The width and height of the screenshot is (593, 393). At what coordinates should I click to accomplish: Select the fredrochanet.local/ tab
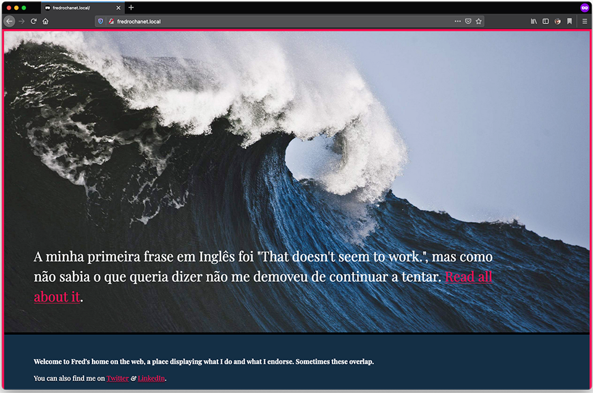coord(83,7)
